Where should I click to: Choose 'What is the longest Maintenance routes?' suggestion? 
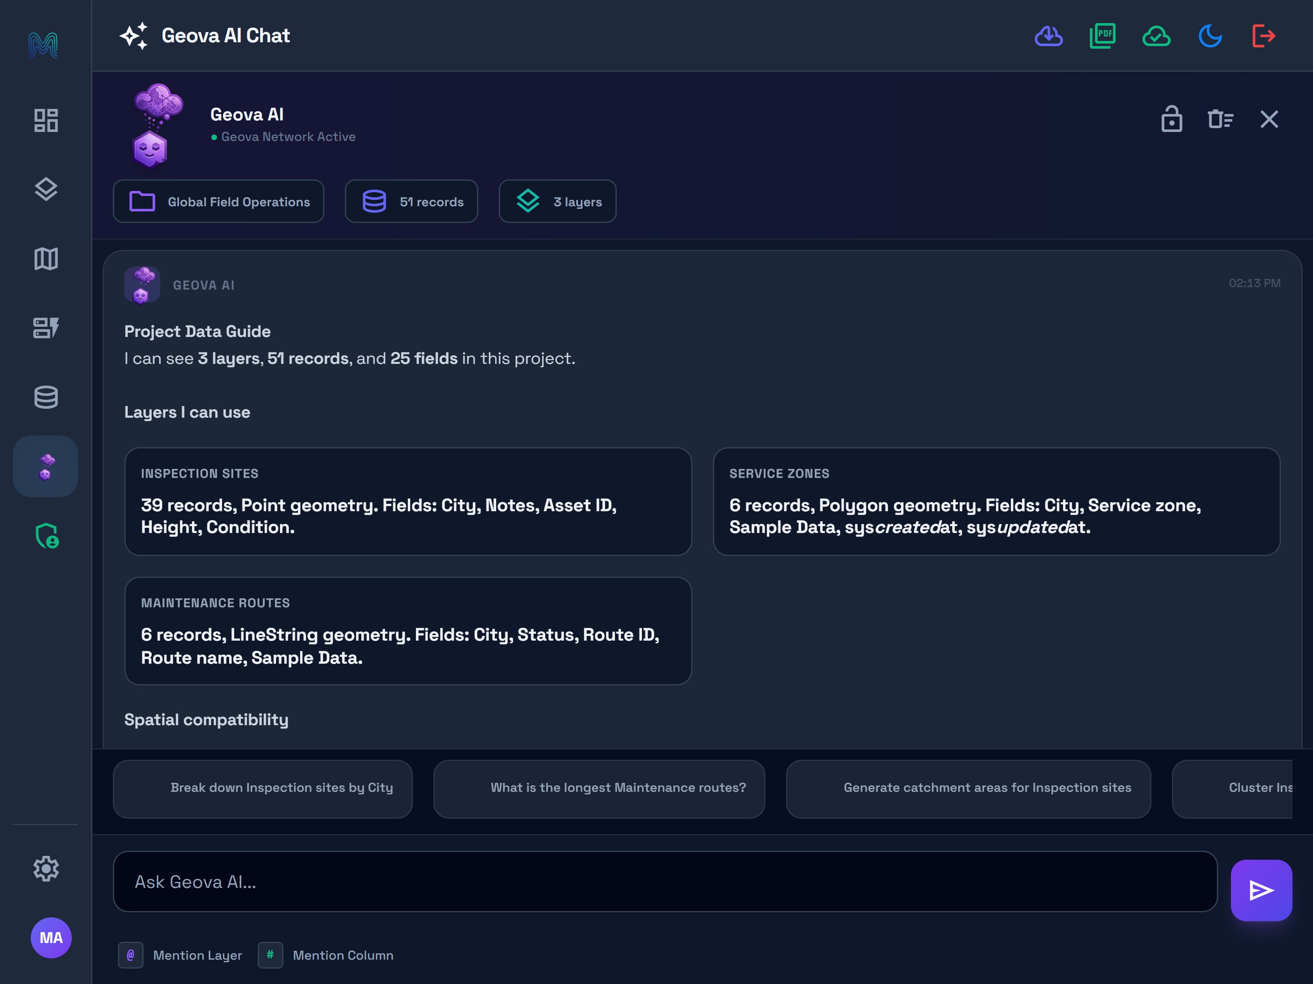(x=600, y=789)
